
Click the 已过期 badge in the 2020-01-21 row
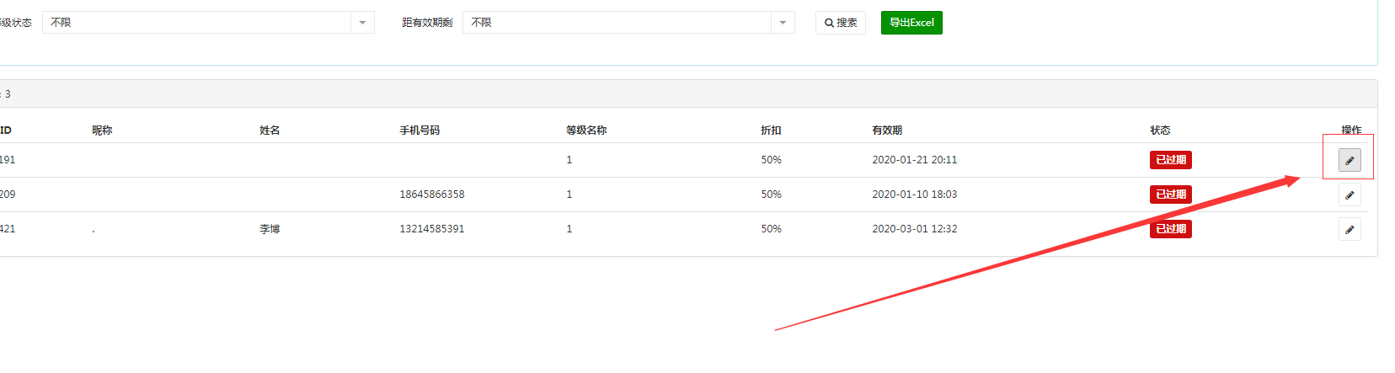[x=1171, y=160]
